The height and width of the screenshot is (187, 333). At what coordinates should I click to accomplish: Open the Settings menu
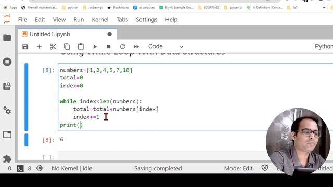(x=147, y=20)
